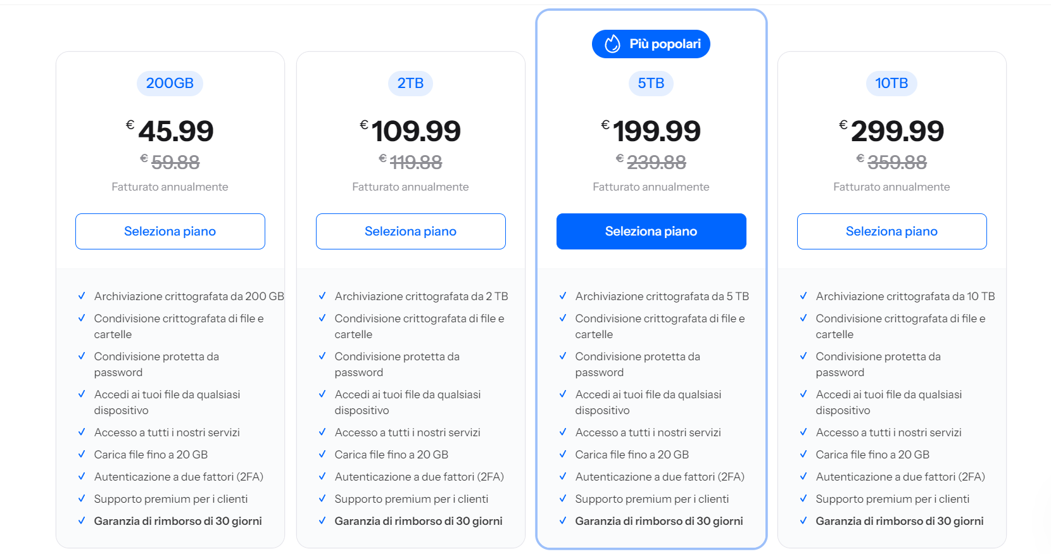Click the 10TB storage badge
The height and width of the screenshot is (554, 1051).
click(x=891, y=83)
